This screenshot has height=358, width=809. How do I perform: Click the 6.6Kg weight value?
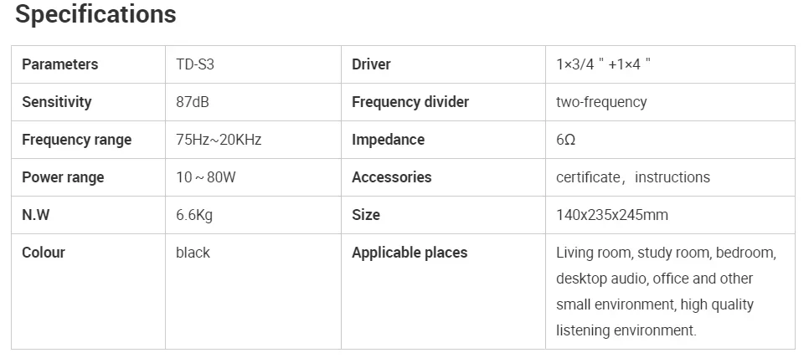(194, 215)
